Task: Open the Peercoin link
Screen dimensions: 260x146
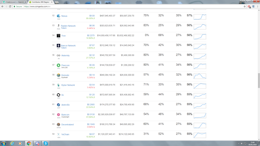Action: [x=65, y=65]
